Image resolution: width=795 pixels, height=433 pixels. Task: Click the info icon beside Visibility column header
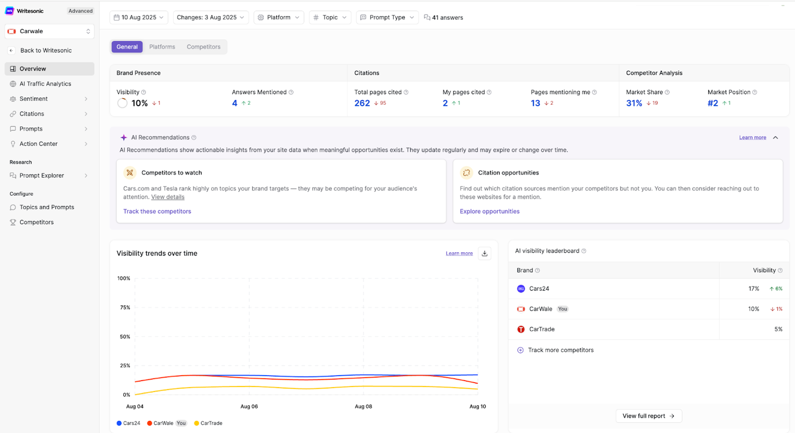[780, 271]
